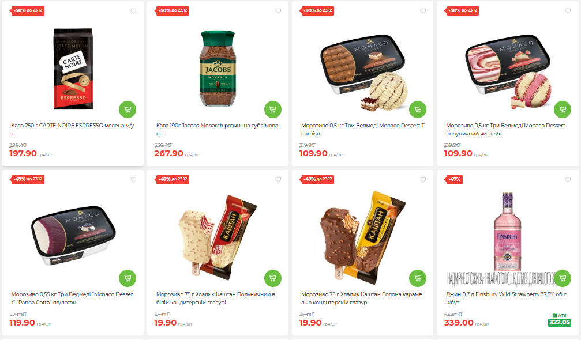This screenshot has height=340, width=581.
Task: Add Finsbury Wild Strawberry gin to cart
Action: click(x=563, y=278)
